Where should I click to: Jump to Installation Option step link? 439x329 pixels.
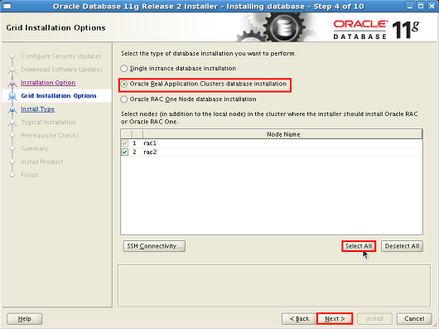pyautogui.click(x=48, y=83)
